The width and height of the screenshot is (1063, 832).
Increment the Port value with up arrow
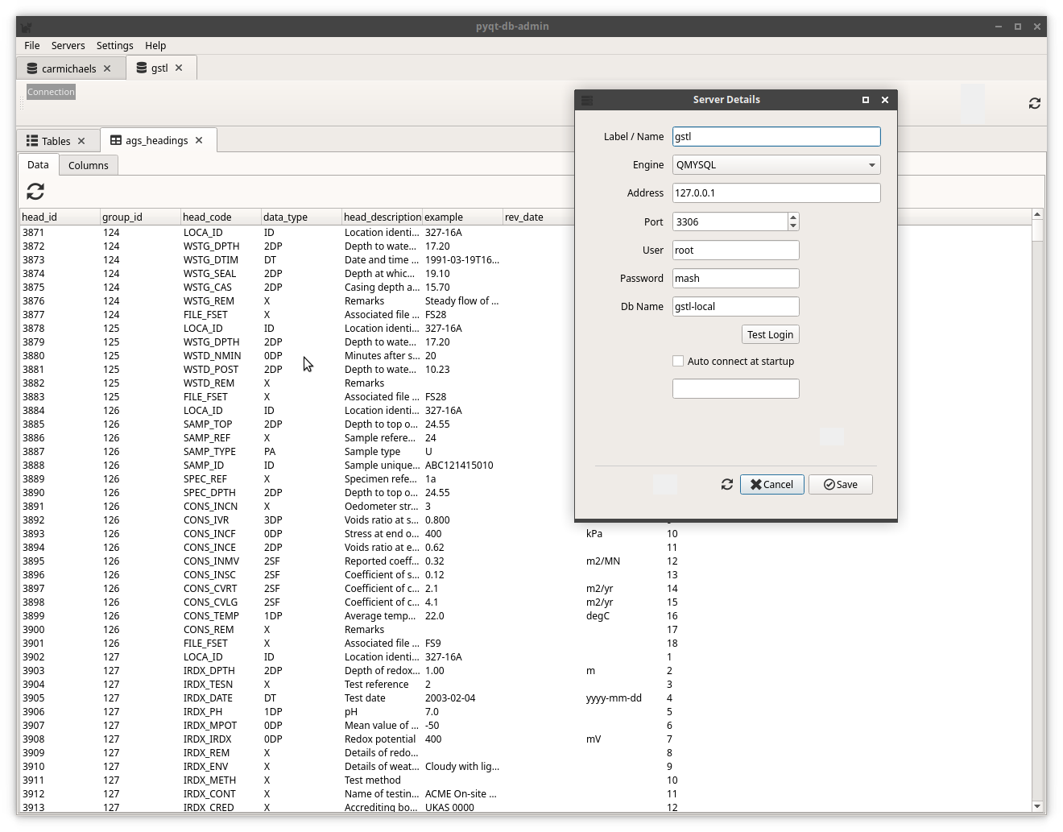[x=793, y=217]
